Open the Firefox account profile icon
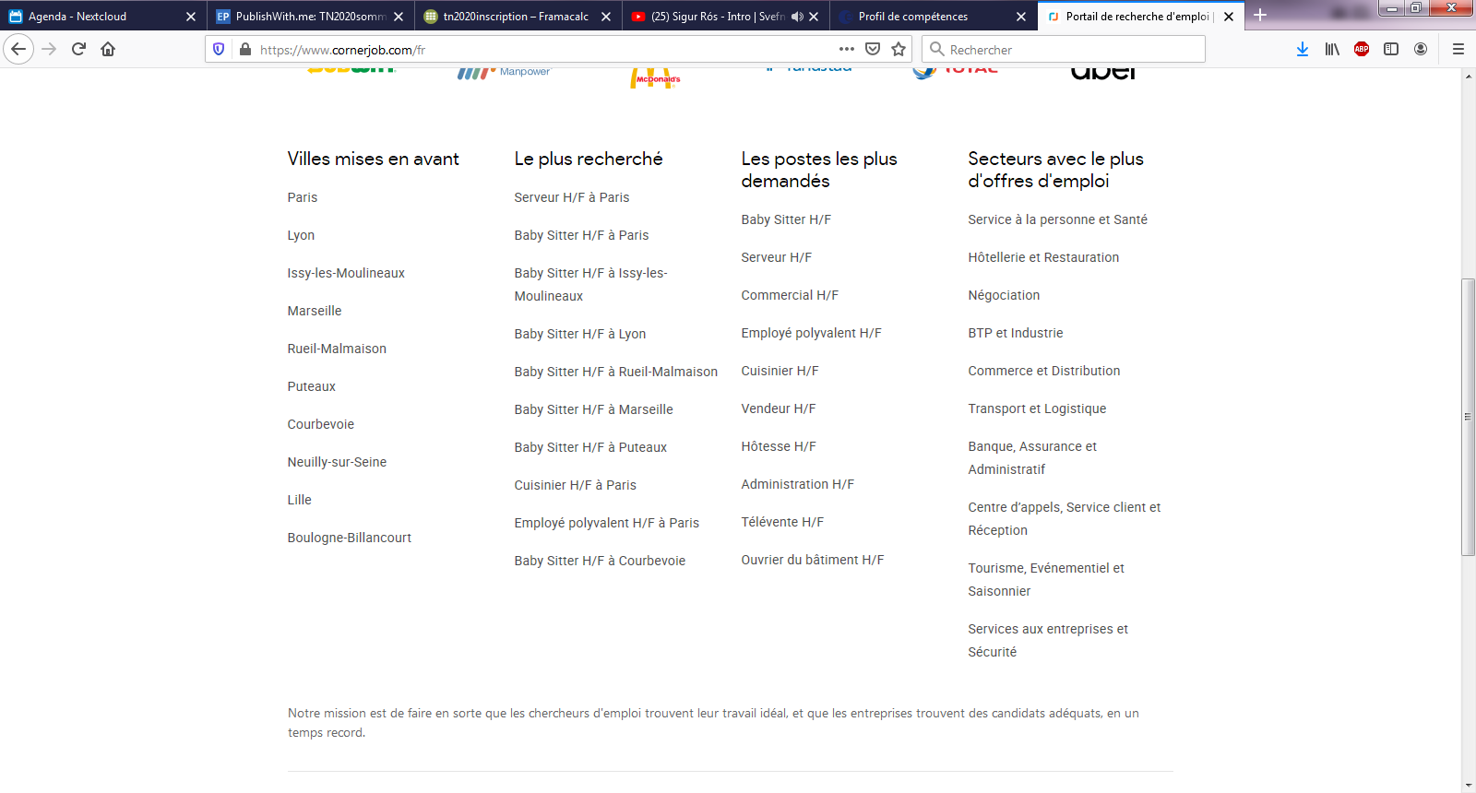Image resolution: width=1476 pixels, height=793 pixels. click(1421, 49)
